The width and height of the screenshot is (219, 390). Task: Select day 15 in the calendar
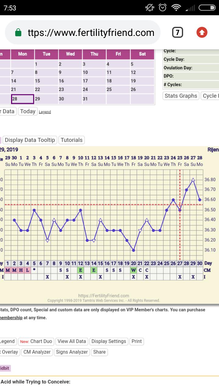coord(46,81)
